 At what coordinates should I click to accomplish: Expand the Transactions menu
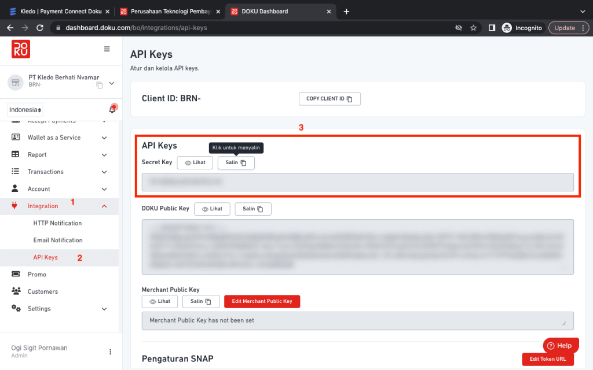(104, 172)
